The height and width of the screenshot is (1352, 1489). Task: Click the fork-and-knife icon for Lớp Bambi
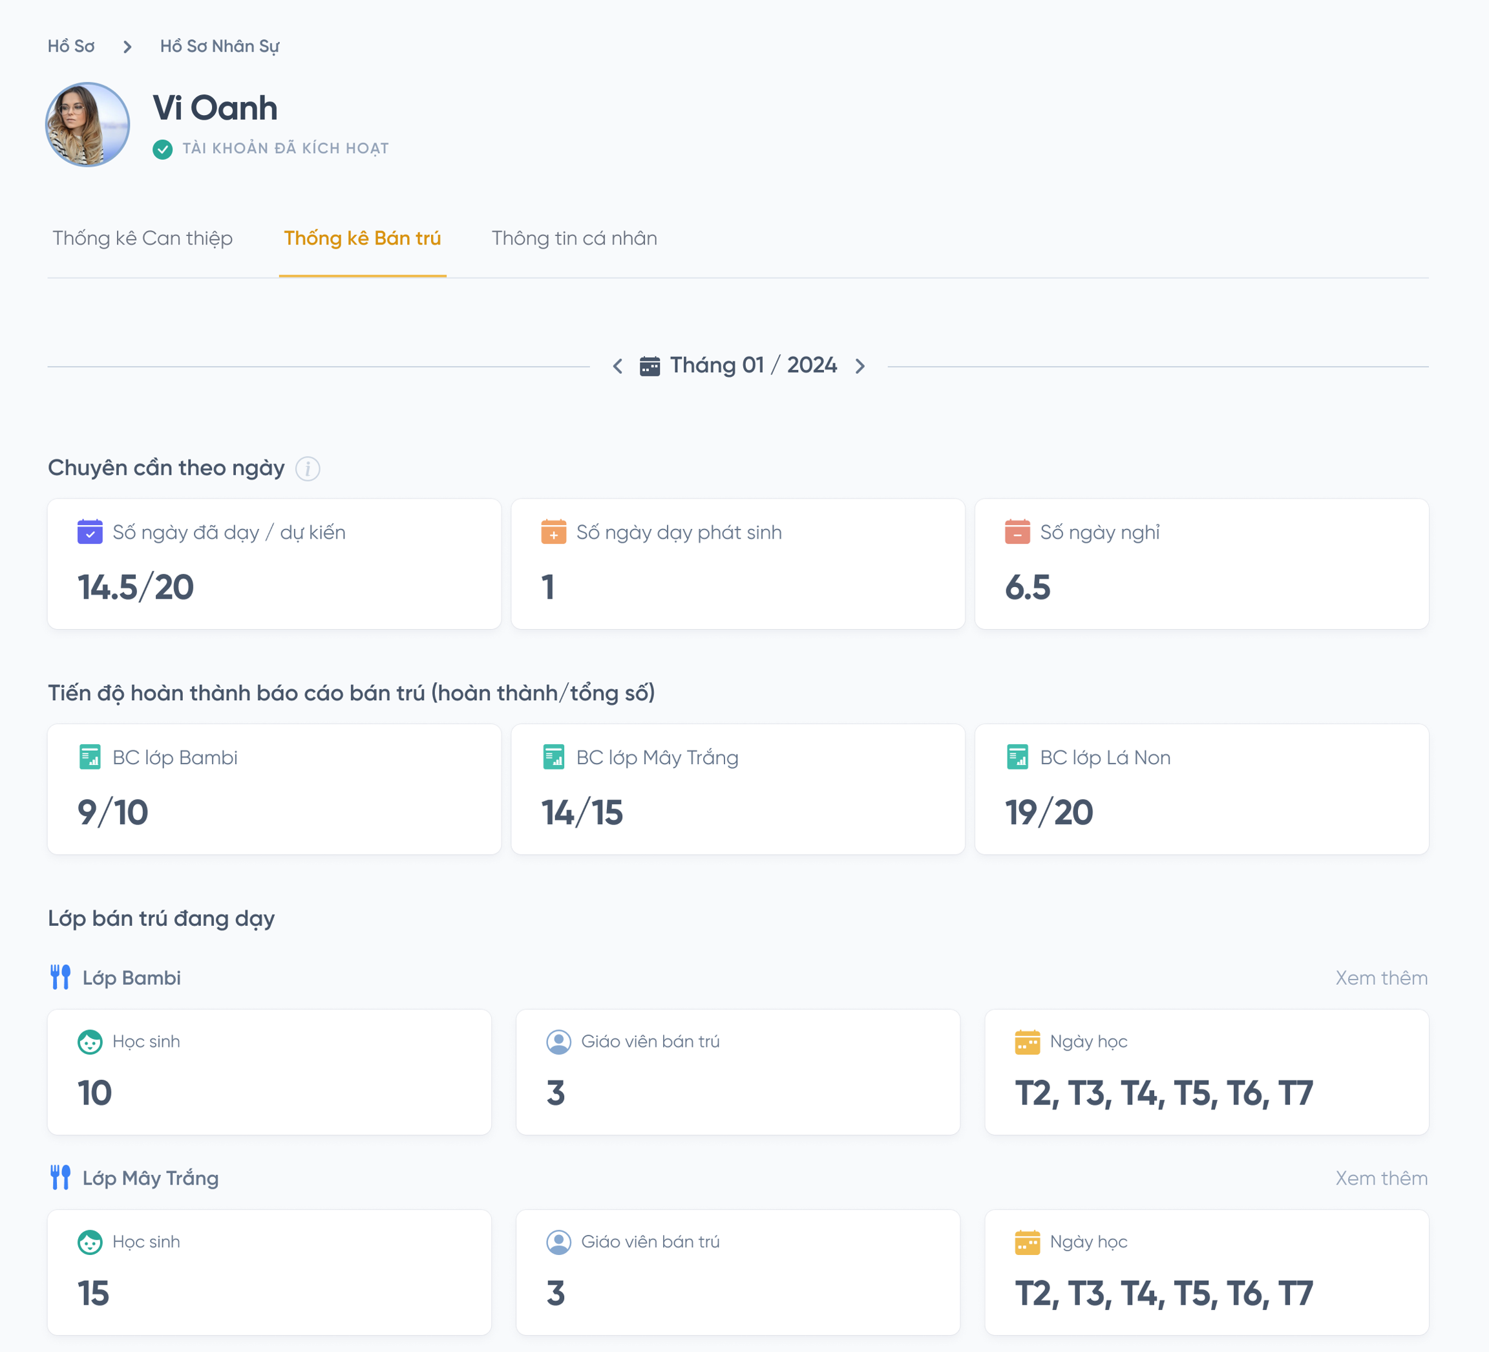[x=61, y=978]
